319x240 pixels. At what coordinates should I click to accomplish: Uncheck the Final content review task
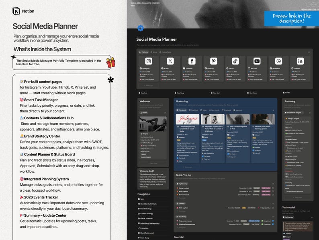(x=273, y=221)
